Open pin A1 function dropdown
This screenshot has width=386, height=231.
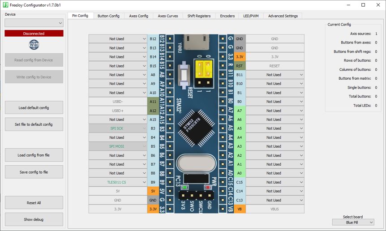(275, 164)
